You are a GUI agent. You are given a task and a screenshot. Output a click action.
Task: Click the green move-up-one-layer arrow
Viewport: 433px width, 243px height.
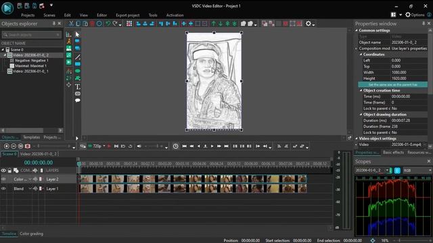click(214, 24)
